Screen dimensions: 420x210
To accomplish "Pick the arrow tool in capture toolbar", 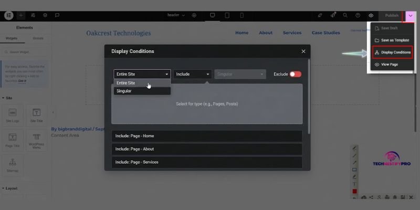I will [x=354, y=163].
